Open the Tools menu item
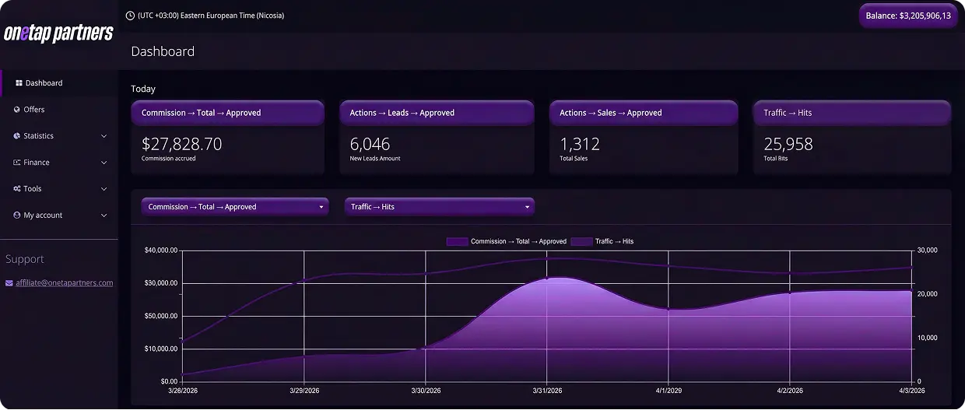 59,189
